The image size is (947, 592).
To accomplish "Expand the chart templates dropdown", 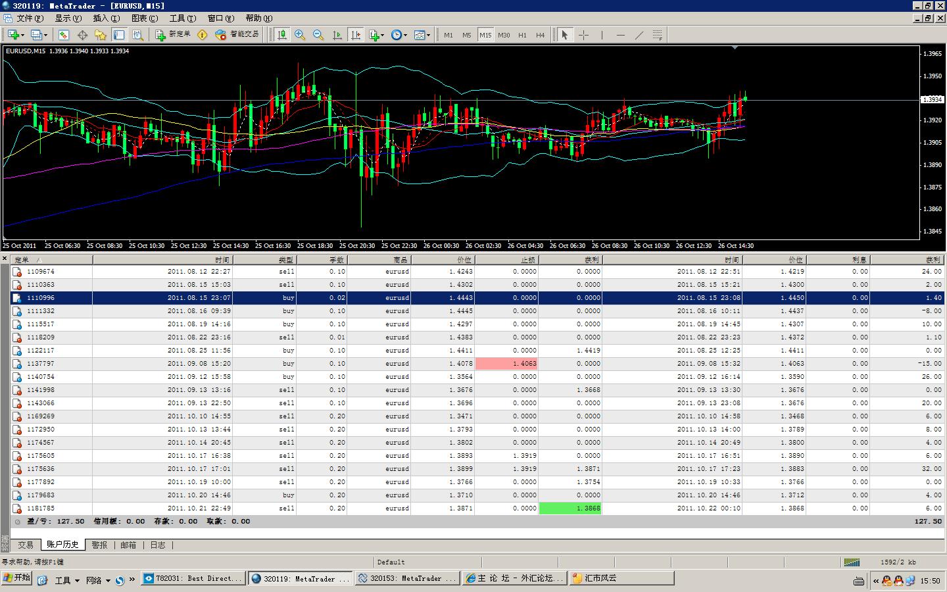I will click(422, 35).
